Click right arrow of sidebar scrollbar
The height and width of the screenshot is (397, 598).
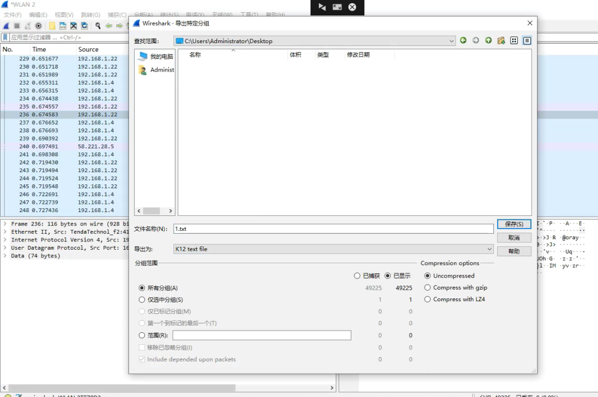click(x=171, y=211)
